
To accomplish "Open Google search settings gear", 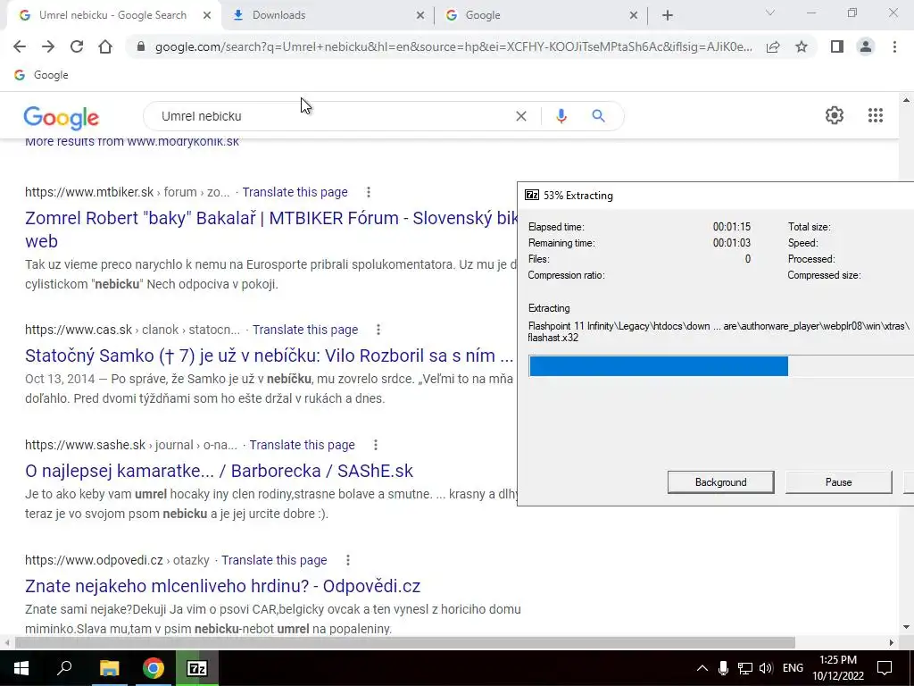I will click(835, 115).
